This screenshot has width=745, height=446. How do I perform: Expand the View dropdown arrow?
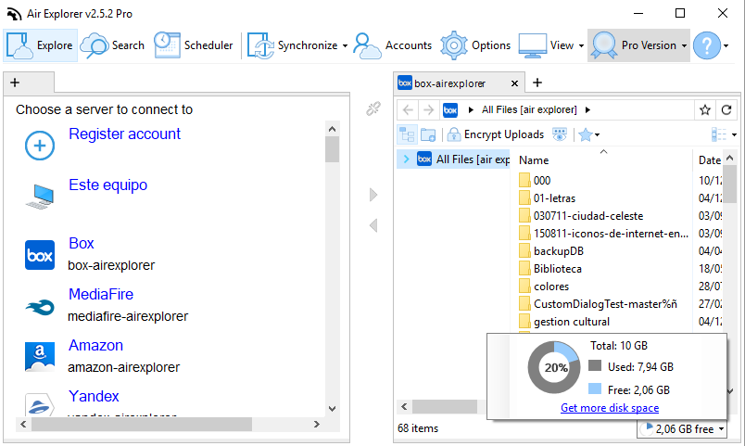click(x=581, y=45)
